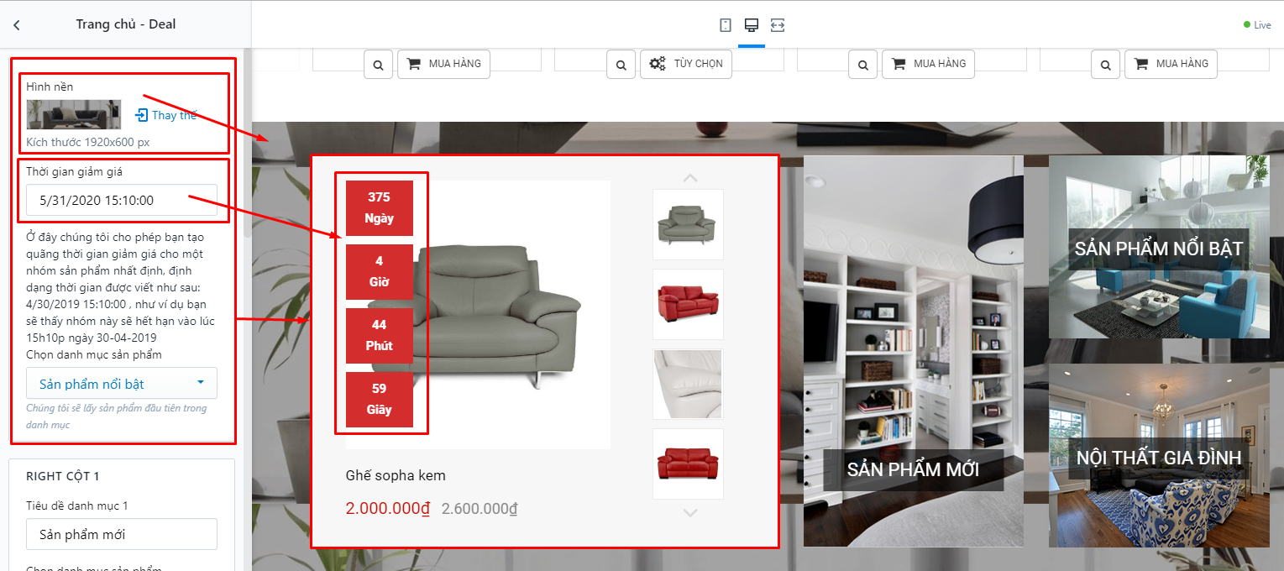Screen dimensions: 1284x571
Task: Click the Thay thế replace image link
Action: (x=165, y=115)
